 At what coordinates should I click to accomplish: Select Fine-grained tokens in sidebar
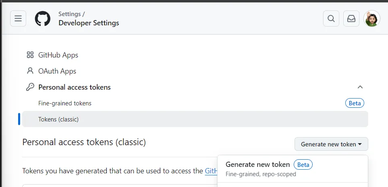65,103
